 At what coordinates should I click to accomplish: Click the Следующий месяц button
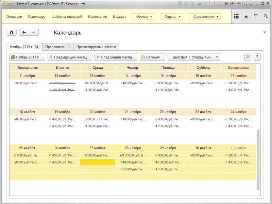point(116,57)
